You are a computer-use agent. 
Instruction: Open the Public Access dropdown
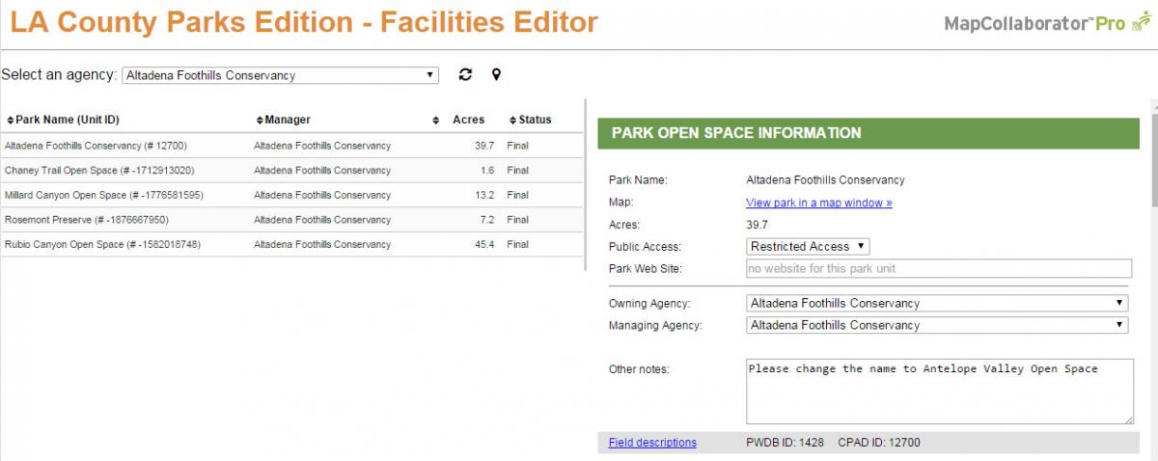[808, 247]
